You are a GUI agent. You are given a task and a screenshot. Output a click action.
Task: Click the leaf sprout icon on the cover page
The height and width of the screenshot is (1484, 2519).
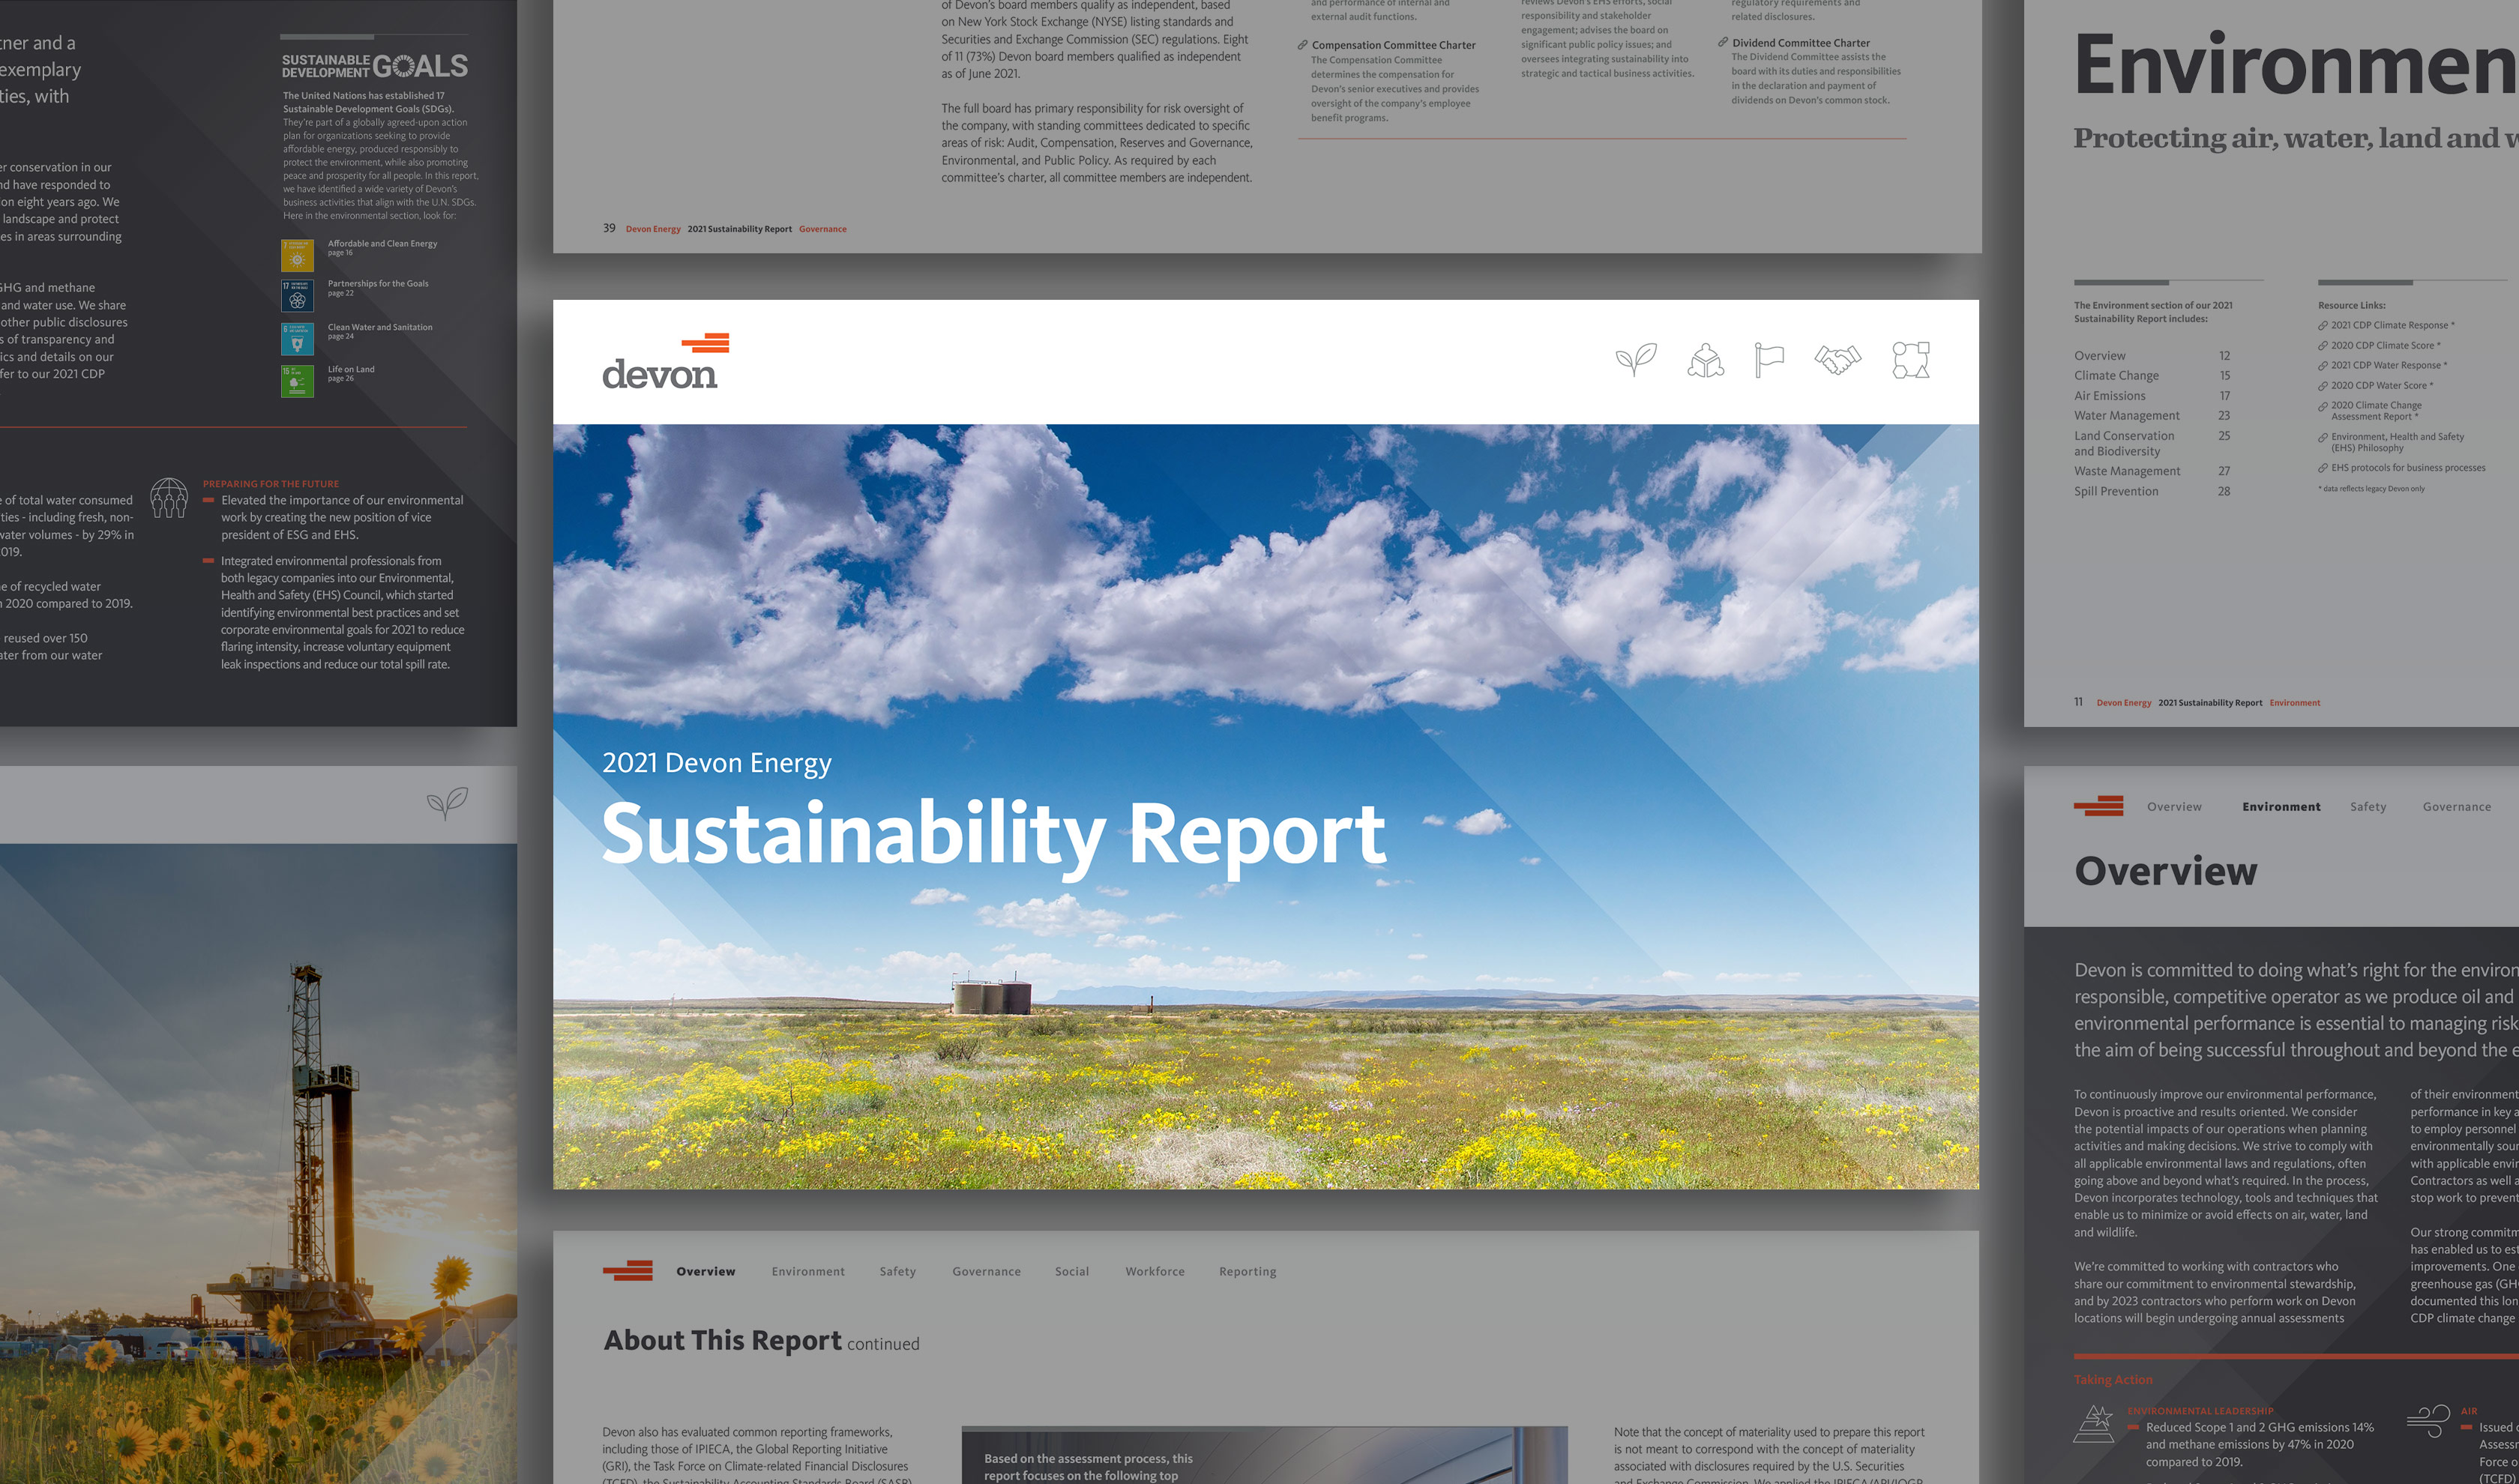[1636, 359]
